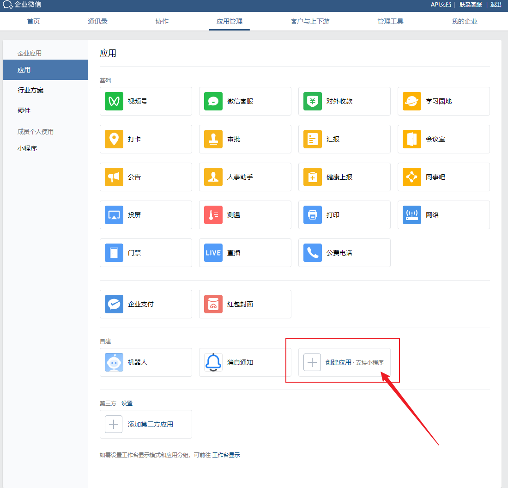The height and width of the screenshot is (488, 508).
Task: Switch to the 客户与上下游 tab
Action: pyautogui.click(x=310, y=21)
